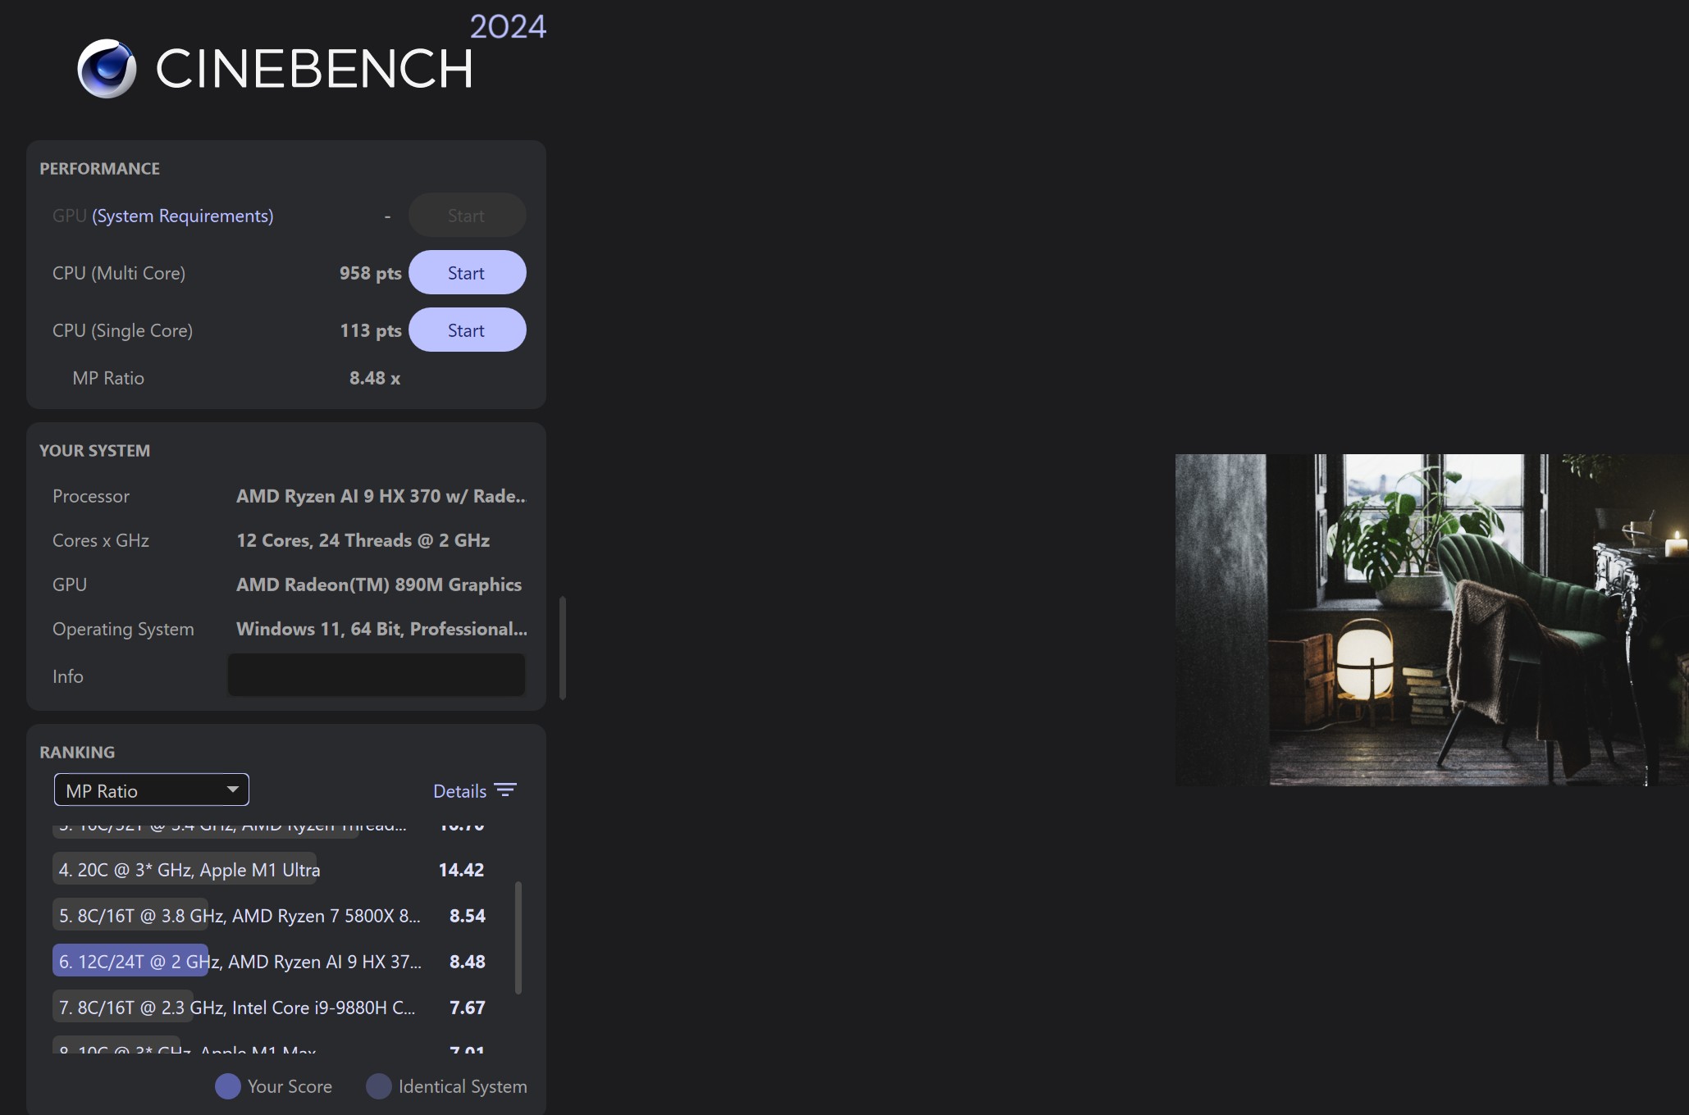
Task: Click the Info text input field
Action: coord(376,676)
